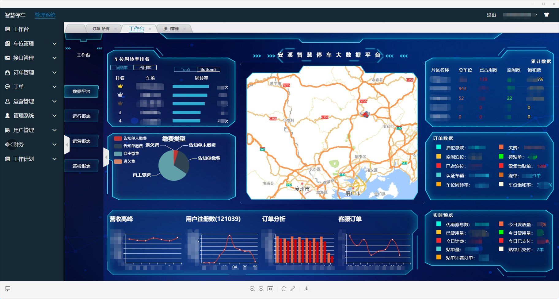The width and height of the screenshot is (559, 299).
Task: Click the thumbnail layout icon at bottom left
Action: [8, 289]
